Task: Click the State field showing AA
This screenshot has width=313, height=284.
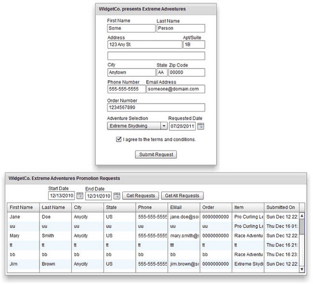Action: [x=162, y=72]
